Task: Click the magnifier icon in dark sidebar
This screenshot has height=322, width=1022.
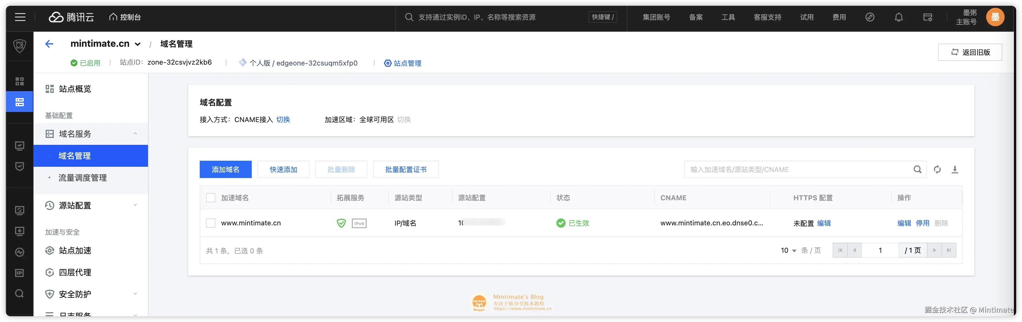Action: click(19, 293)
